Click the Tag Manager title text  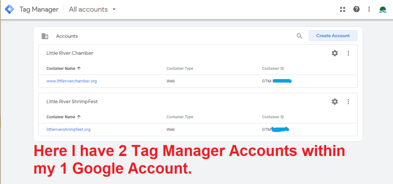(x=39, y=10)
